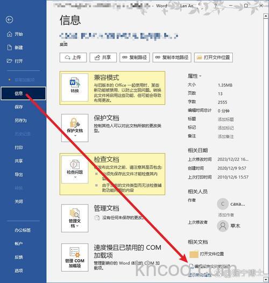Click the scrollbar down arrow
The height and width of the screenshot is (283, 269).
click(x=266, y=280)
